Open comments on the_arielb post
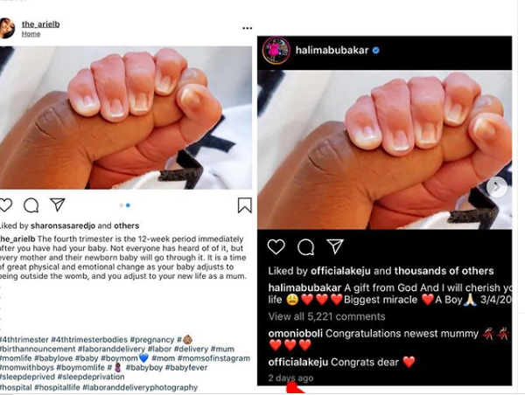The width and height of the screenshot is (525, 395). point(31,205)
